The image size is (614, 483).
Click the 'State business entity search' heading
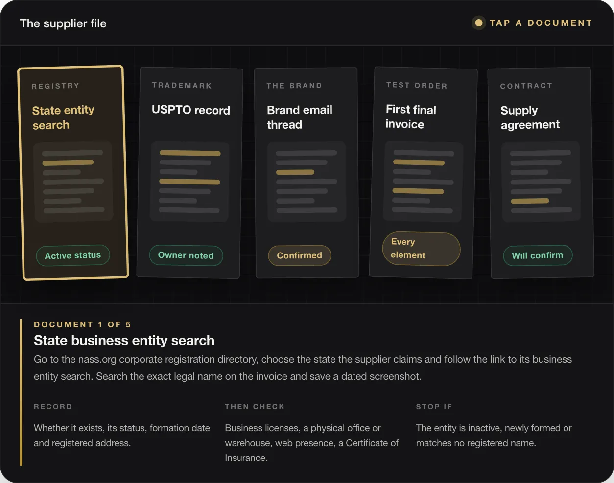(124, 341)
